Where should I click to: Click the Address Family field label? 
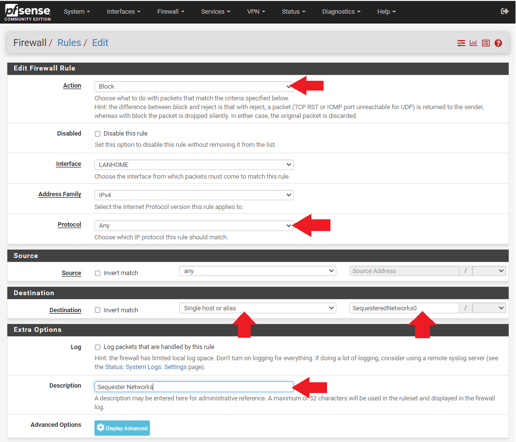point(60,194)
